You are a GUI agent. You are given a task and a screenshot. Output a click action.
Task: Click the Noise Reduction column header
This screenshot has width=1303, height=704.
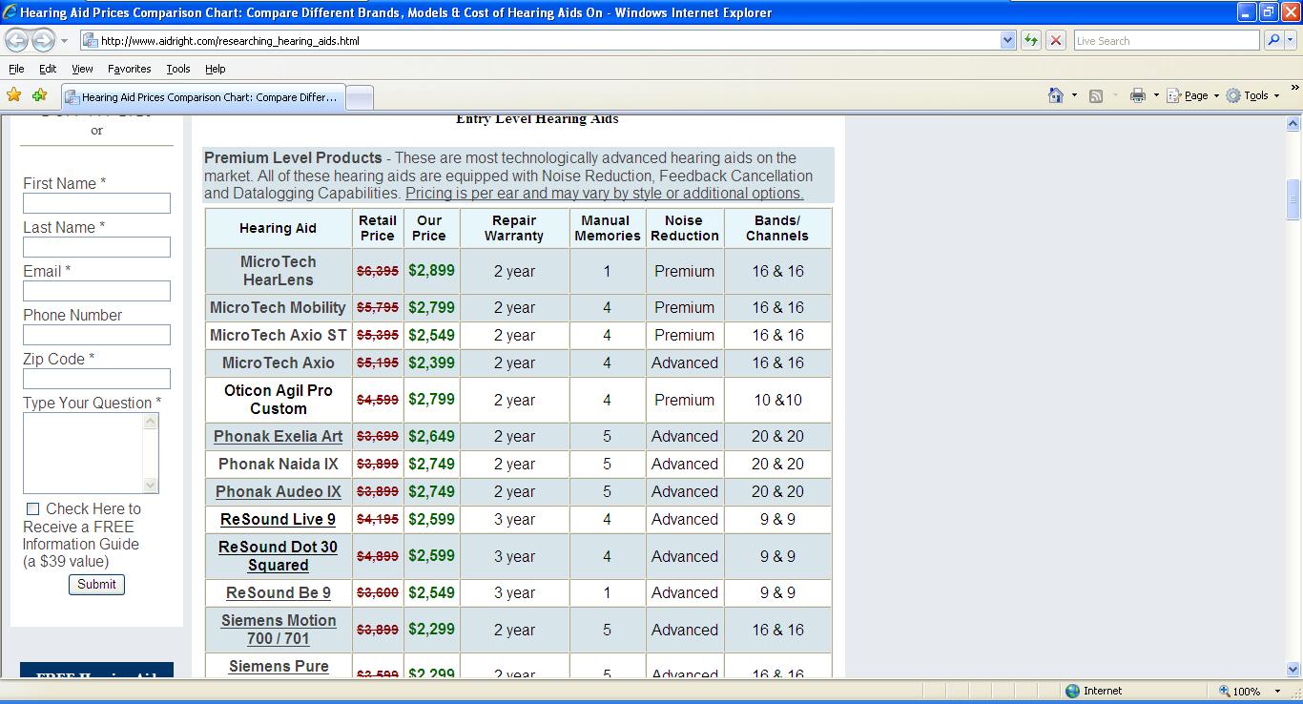point(684,228)
